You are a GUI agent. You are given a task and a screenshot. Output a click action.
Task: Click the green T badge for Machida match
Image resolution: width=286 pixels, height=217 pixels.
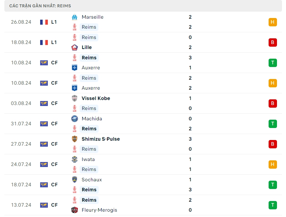[x=273, y=124]
